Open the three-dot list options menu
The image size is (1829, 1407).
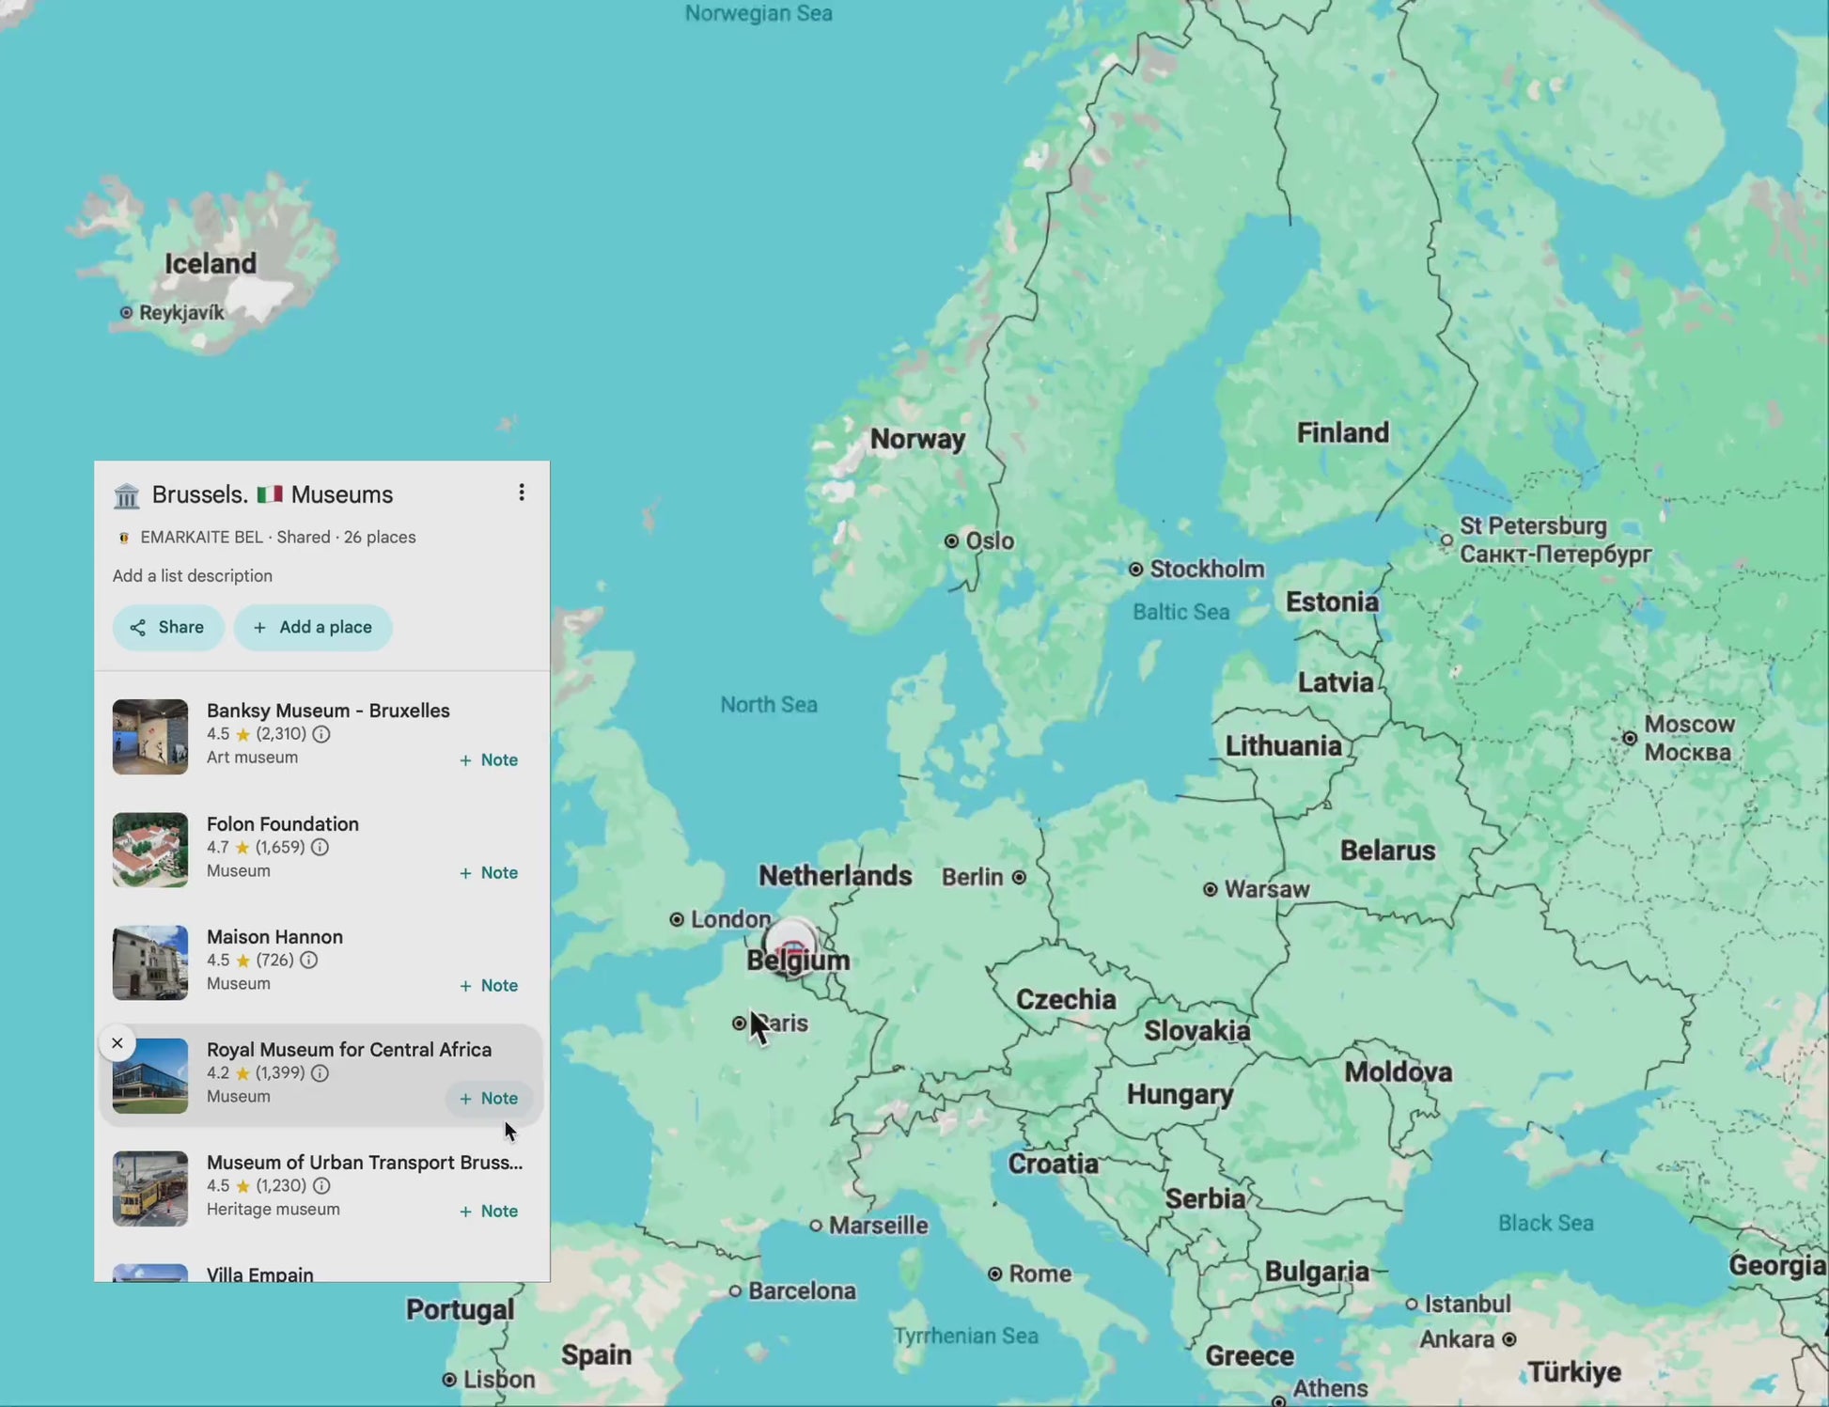(x=522, y=492)
